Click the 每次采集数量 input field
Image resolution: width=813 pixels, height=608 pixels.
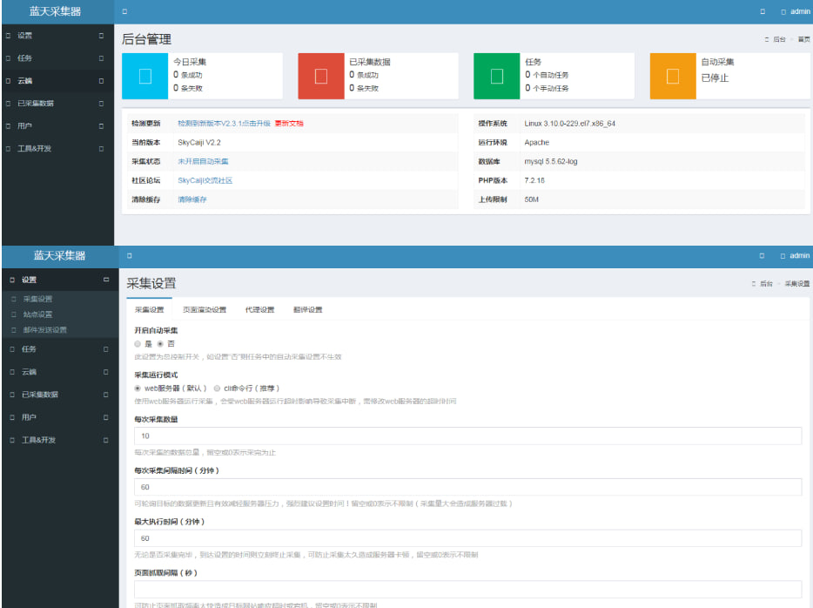[x=467, y=436]
